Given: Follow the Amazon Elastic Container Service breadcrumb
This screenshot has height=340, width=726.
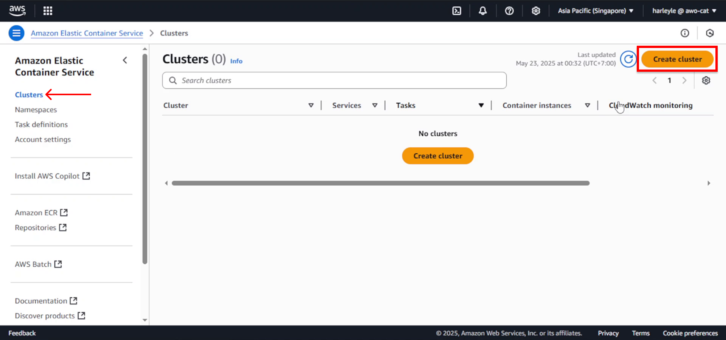Looking at the screenshot, I should tap(87, 33).
